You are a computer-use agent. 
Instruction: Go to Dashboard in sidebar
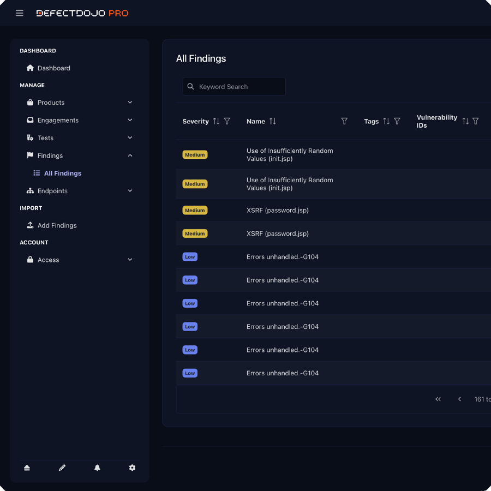point(53,68)
